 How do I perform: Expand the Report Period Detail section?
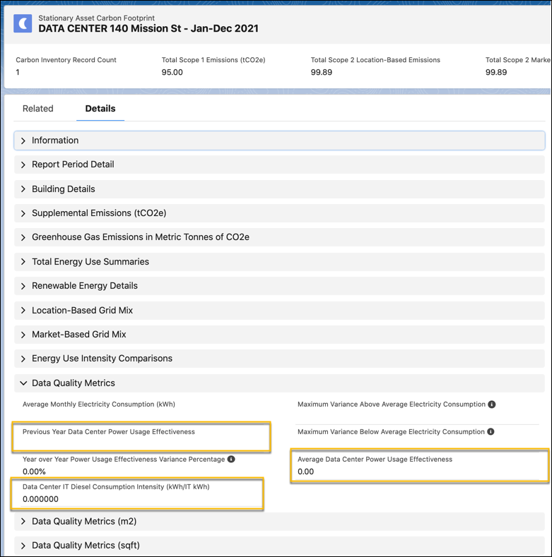click(279, 164)
